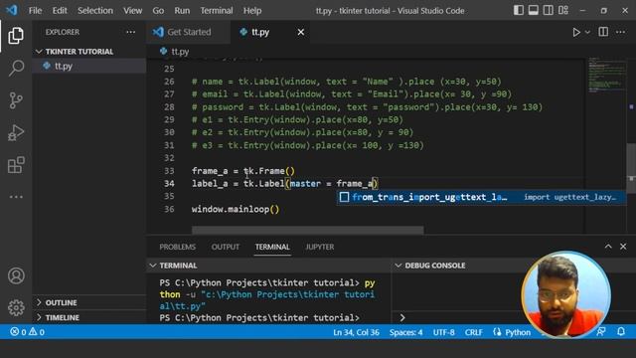Screen dimensions: 636x358
Task: Select tt.py in the Explorer tree
Action: click(89, 66)
